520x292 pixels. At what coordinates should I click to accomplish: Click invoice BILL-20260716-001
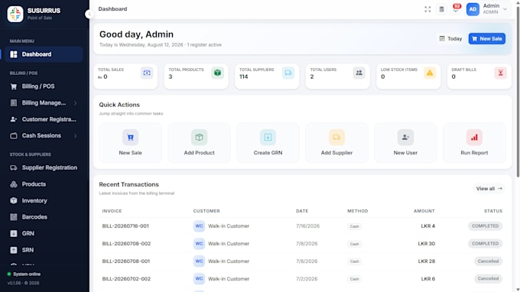125,226
